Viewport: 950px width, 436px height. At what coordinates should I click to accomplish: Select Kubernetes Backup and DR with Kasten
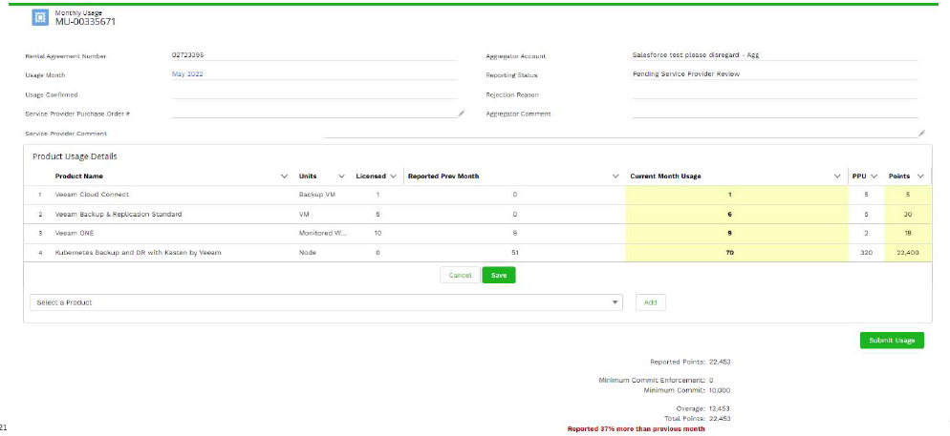point(138,252)
